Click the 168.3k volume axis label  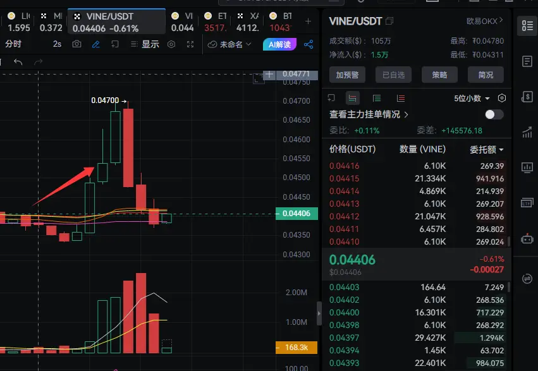pos(297,348)
